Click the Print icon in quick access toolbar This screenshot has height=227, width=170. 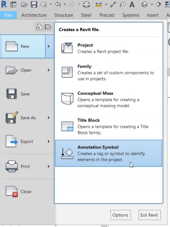pos(86,4)
